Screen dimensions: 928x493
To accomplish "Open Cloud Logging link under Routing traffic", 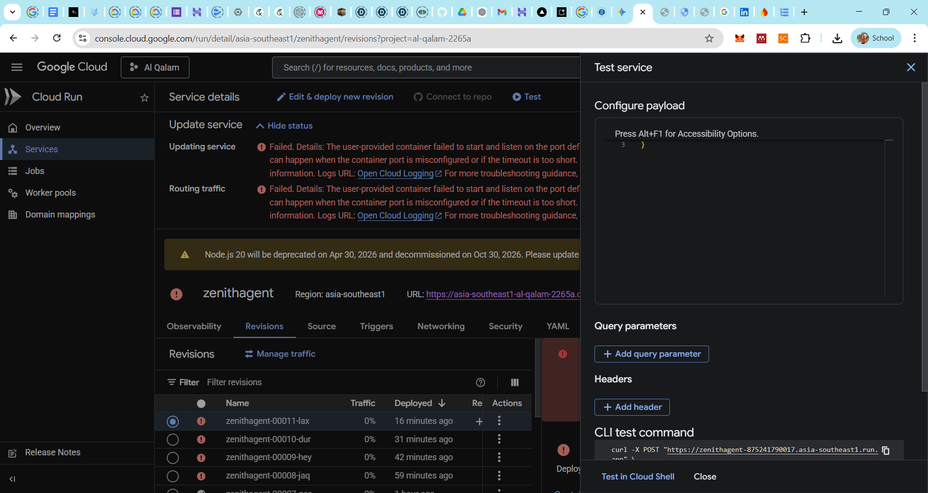I will (399, 216).
